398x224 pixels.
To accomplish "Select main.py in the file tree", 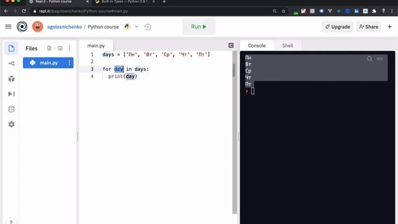I will pos(49,63).
